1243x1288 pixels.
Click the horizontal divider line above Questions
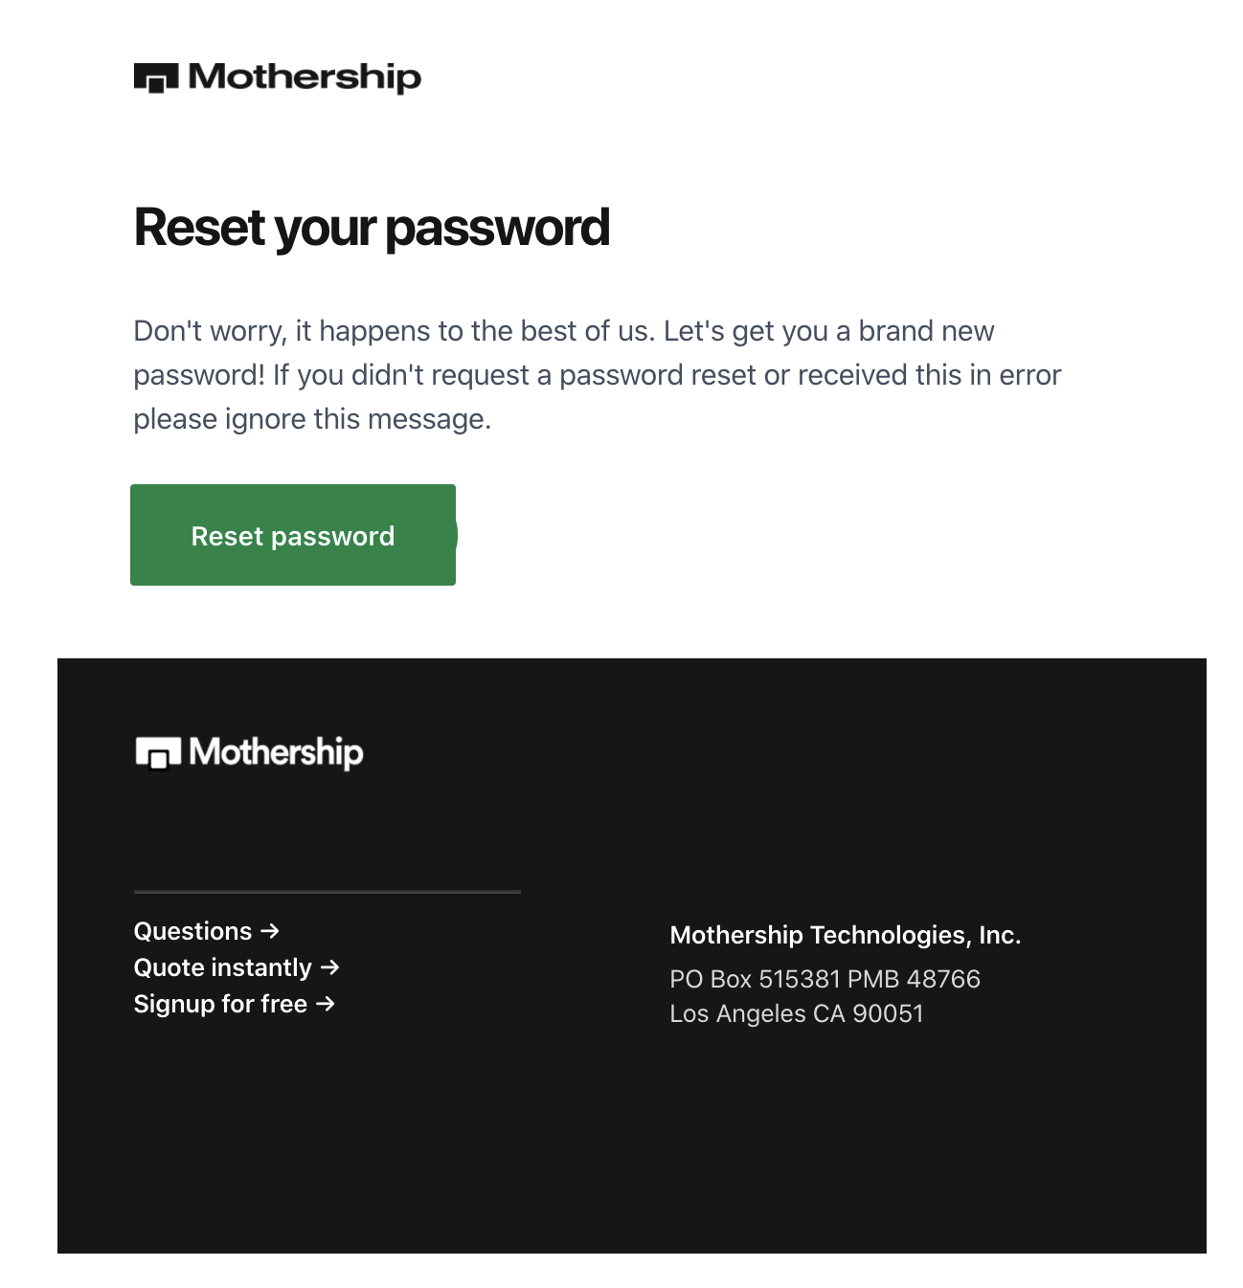tap(328, 892)
